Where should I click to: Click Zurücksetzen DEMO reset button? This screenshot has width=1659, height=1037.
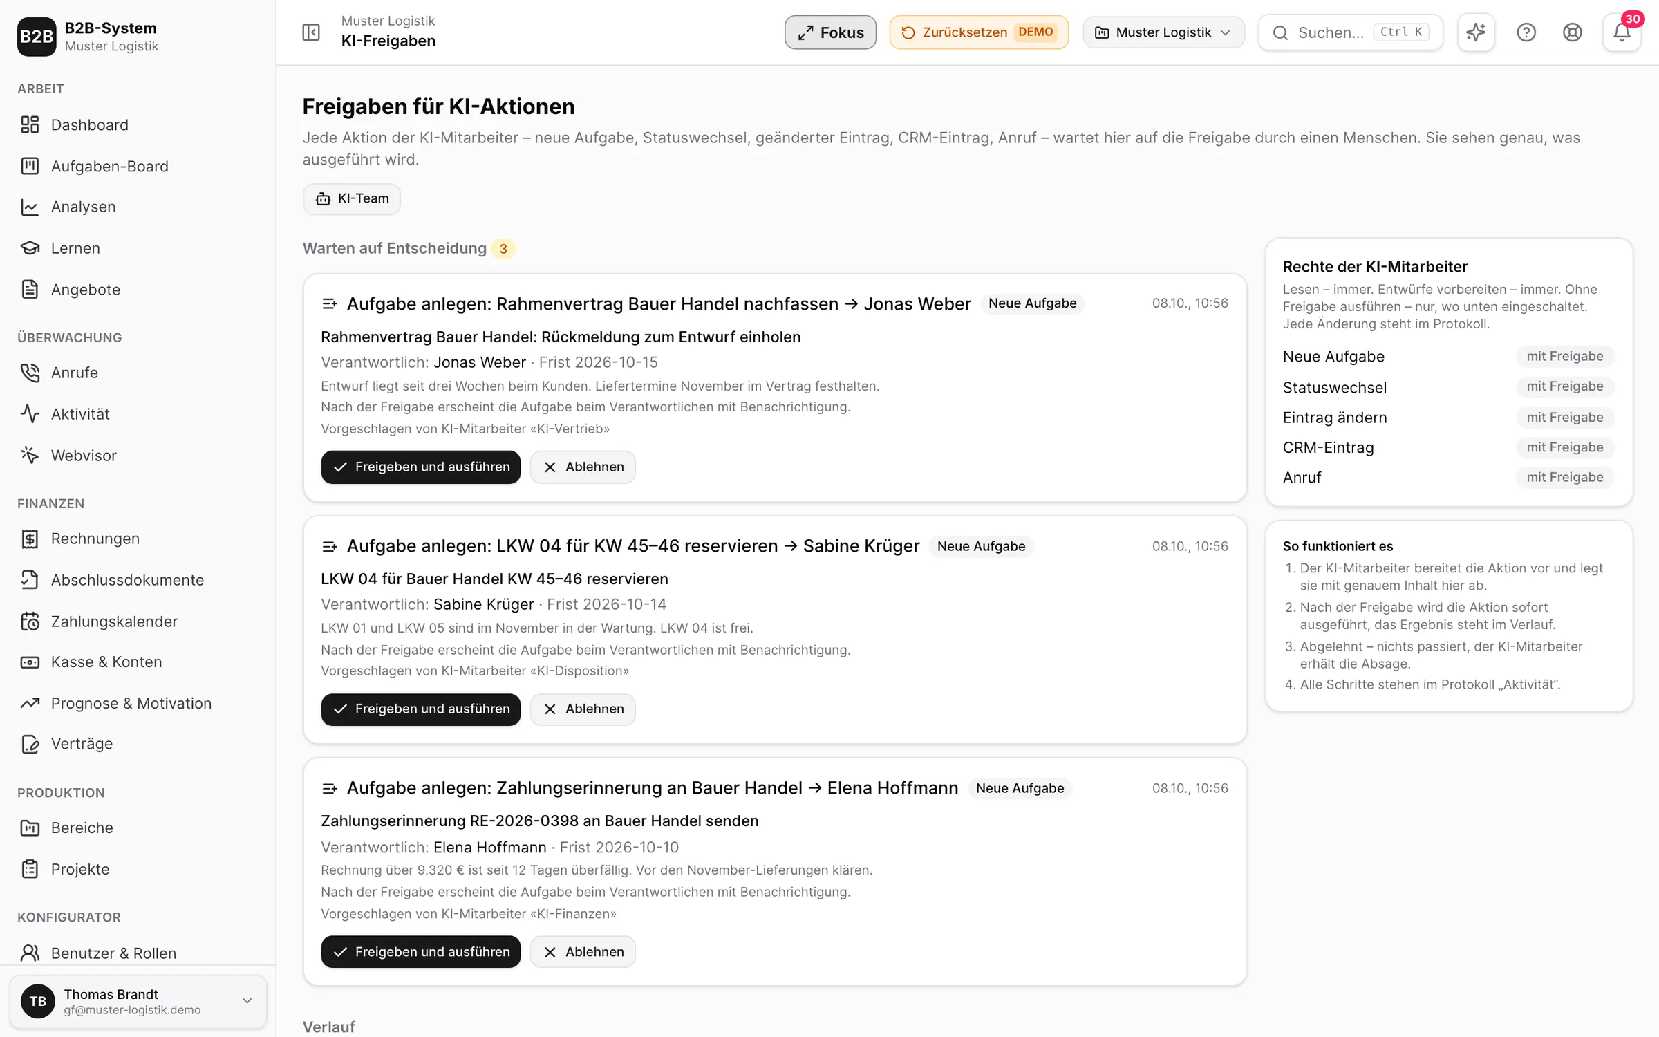coord(979,32)
